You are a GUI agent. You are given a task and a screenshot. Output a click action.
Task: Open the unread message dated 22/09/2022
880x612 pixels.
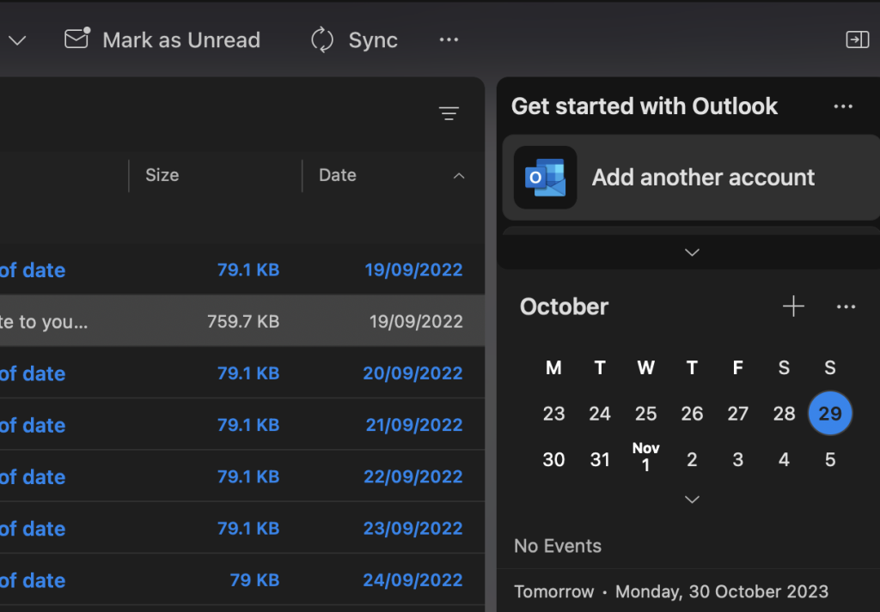pyautogui.click(x=241, y=476)
